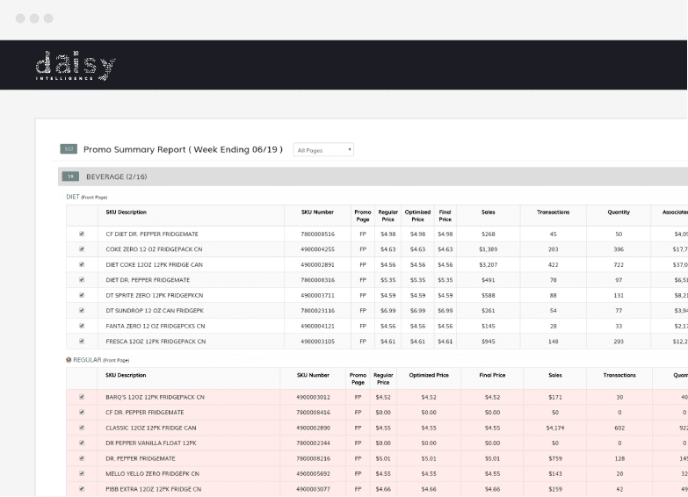Click Optimized Price header in DIET table
The image size is (688, 497).
(x=417, y=215)
